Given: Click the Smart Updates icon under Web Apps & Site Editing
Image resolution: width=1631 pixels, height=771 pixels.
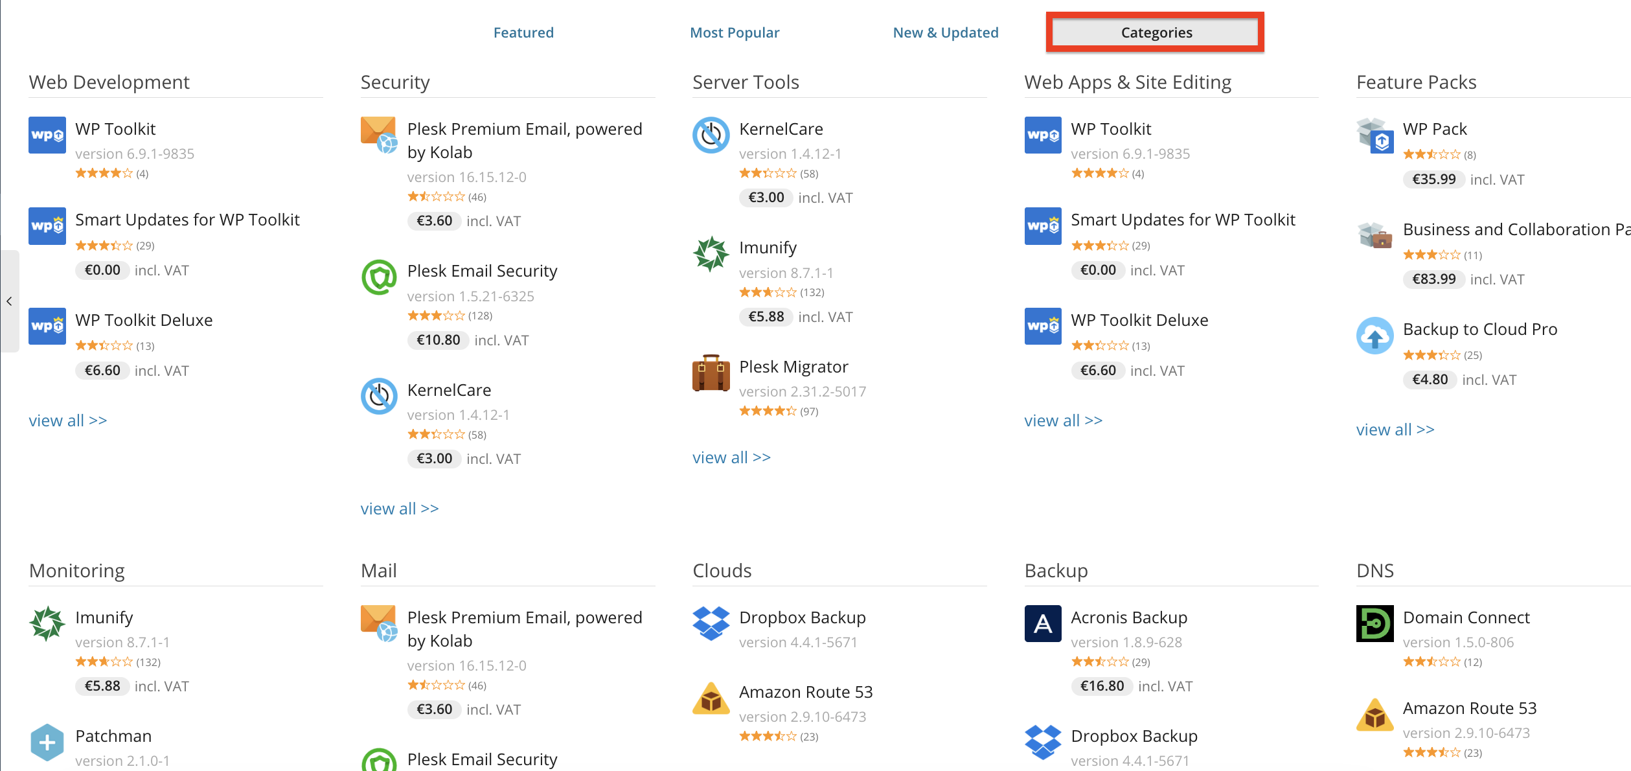Looking at the screenshot, I should (x=1043, y=225).
